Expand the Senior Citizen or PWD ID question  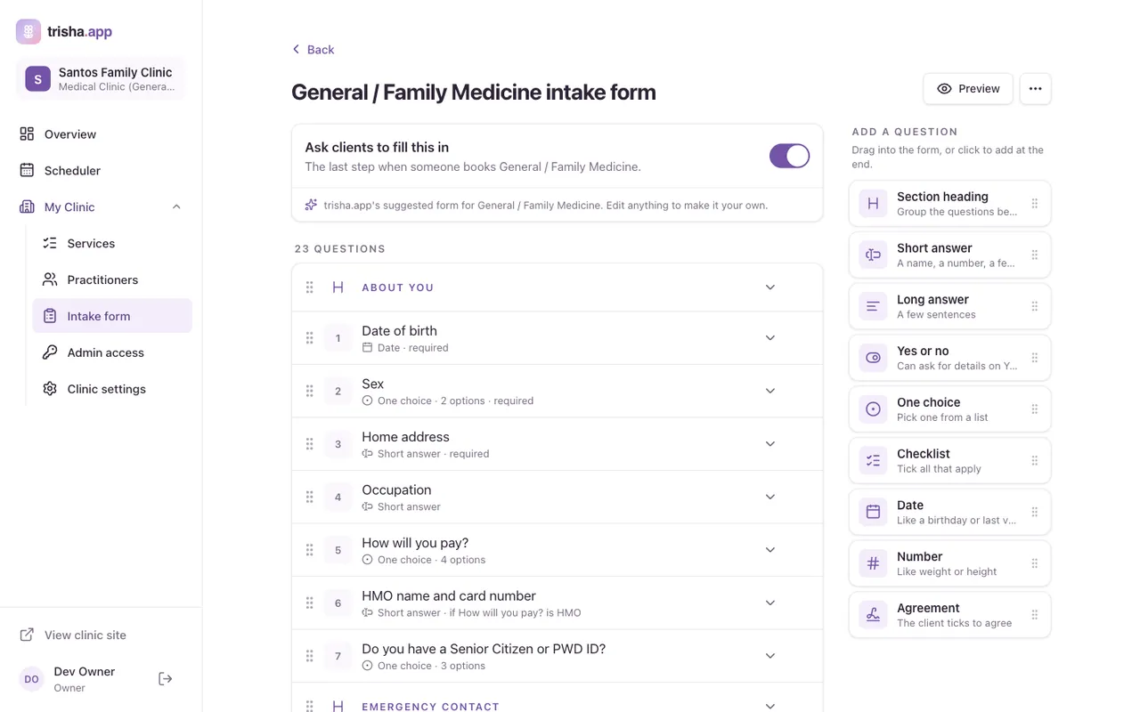770,656
